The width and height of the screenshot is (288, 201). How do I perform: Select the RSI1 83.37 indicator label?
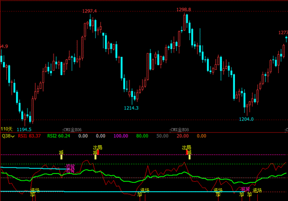point(29,136)
